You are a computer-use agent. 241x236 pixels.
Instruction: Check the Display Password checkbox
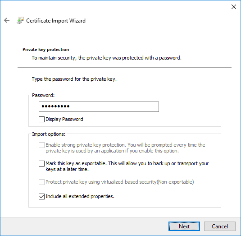41,119
